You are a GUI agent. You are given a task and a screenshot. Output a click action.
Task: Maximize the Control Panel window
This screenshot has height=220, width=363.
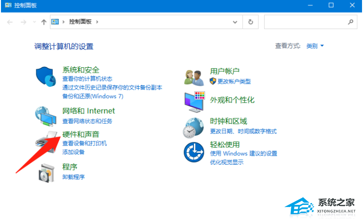[331, 5]
